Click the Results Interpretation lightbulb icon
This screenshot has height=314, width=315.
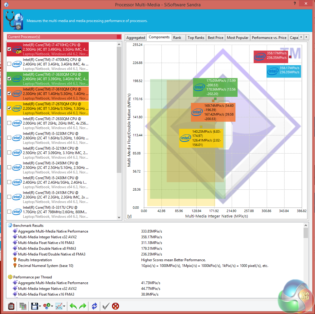pos(15,260)
